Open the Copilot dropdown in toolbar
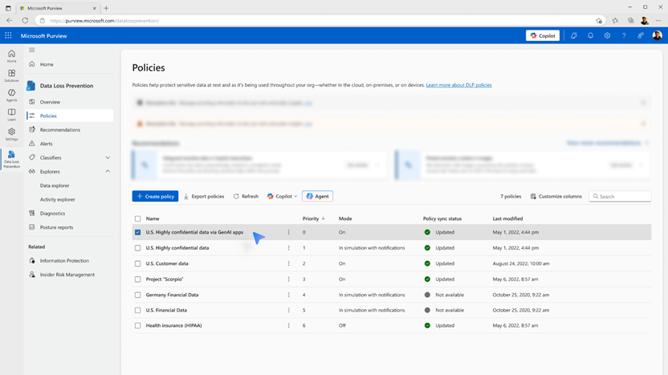The width and height of the screenshot is (668, 375). [x=282, y=197]
